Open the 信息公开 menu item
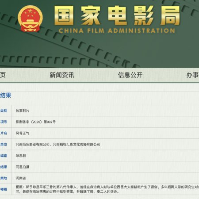199x199 pixels. (130, 75)
